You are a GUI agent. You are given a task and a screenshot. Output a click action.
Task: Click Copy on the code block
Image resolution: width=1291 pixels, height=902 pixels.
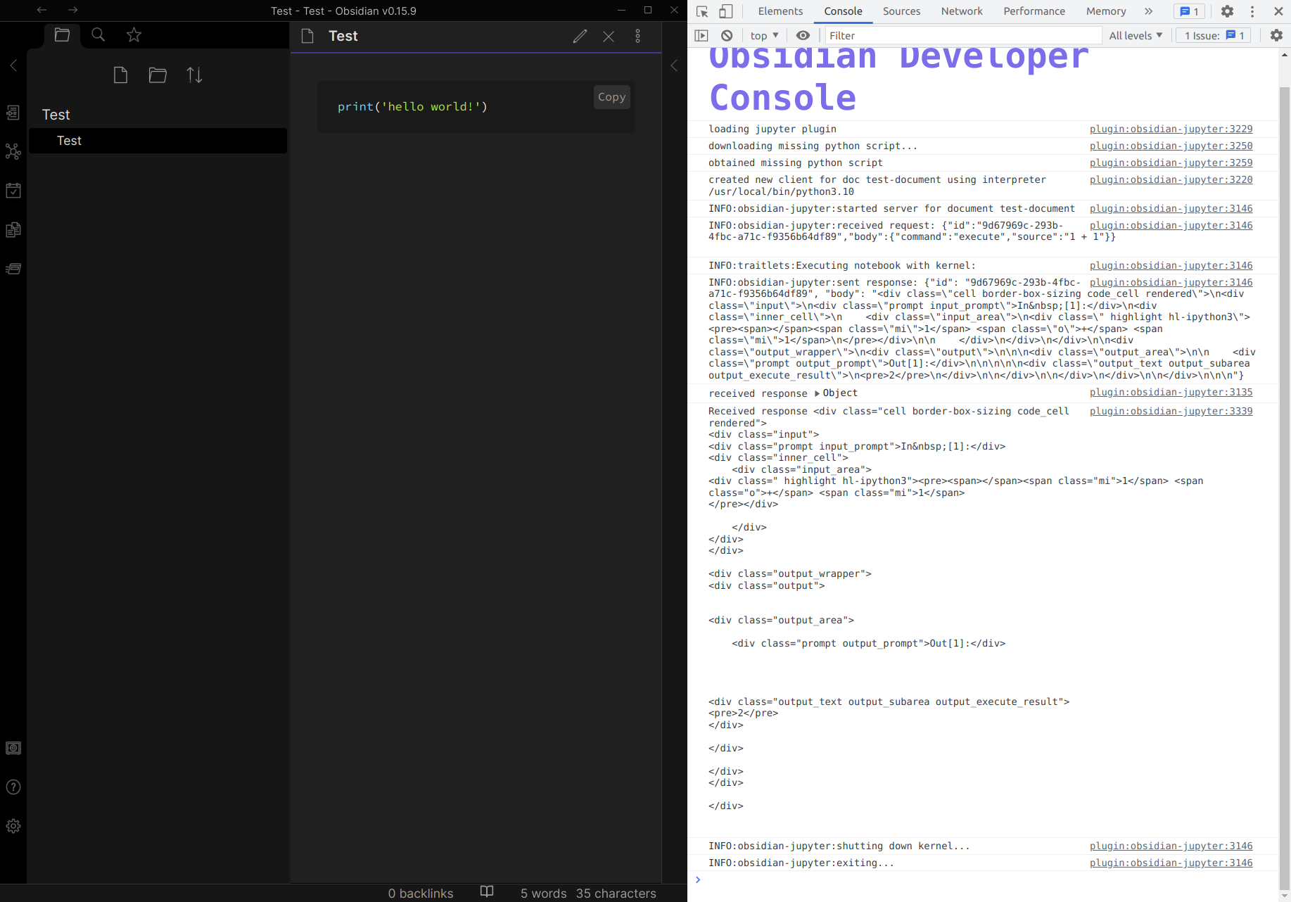pyautogui.click(x=611, y=97)
